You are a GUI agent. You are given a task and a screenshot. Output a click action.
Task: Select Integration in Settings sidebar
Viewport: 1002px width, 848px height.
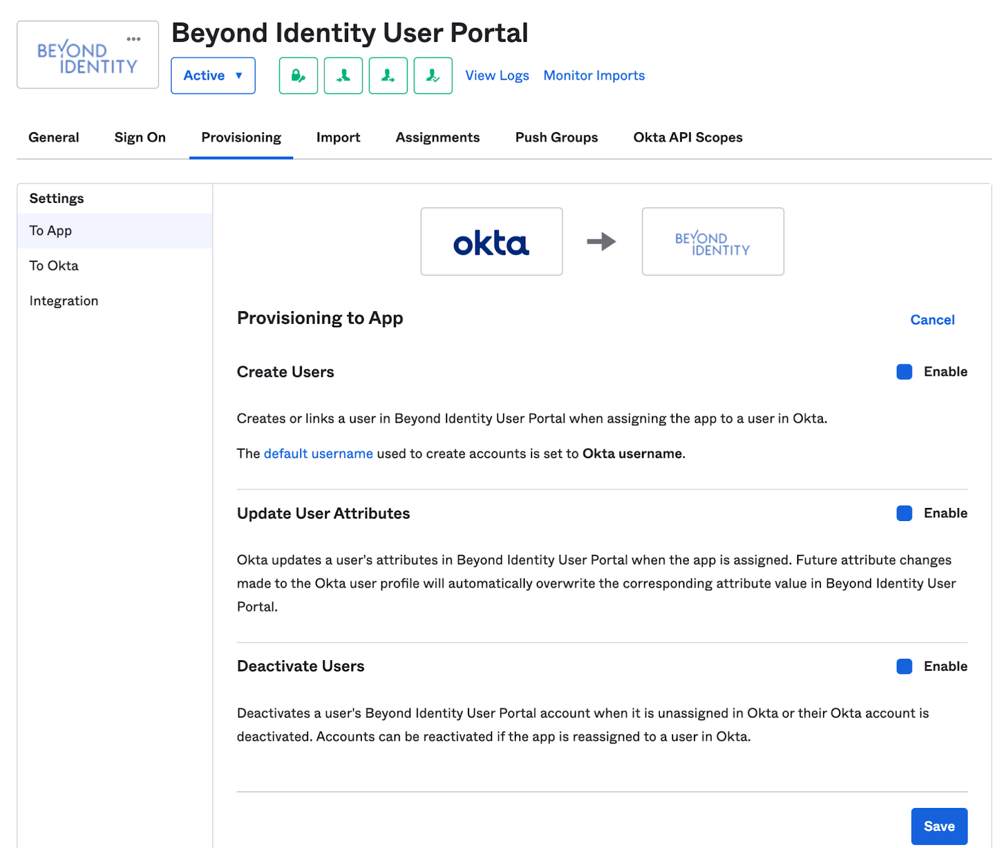[64, 301]
